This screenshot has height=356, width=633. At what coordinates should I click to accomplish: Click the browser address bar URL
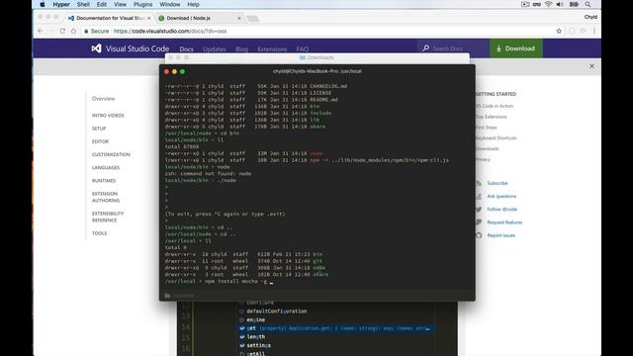pyautogui.click(x=170, y=31)
